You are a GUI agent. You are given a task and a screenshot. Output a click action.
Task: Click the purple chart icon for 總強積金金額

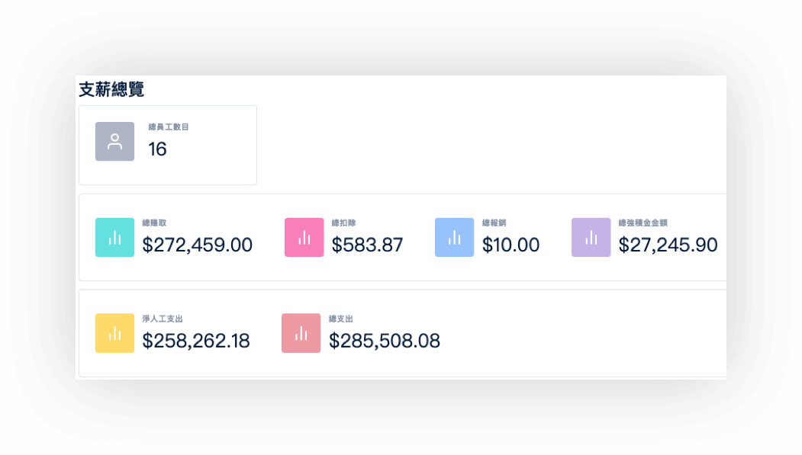[x=591, y=238]
